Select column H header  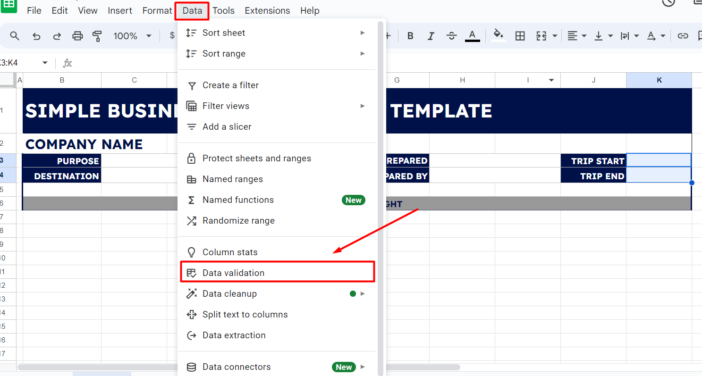click(462, 80)
